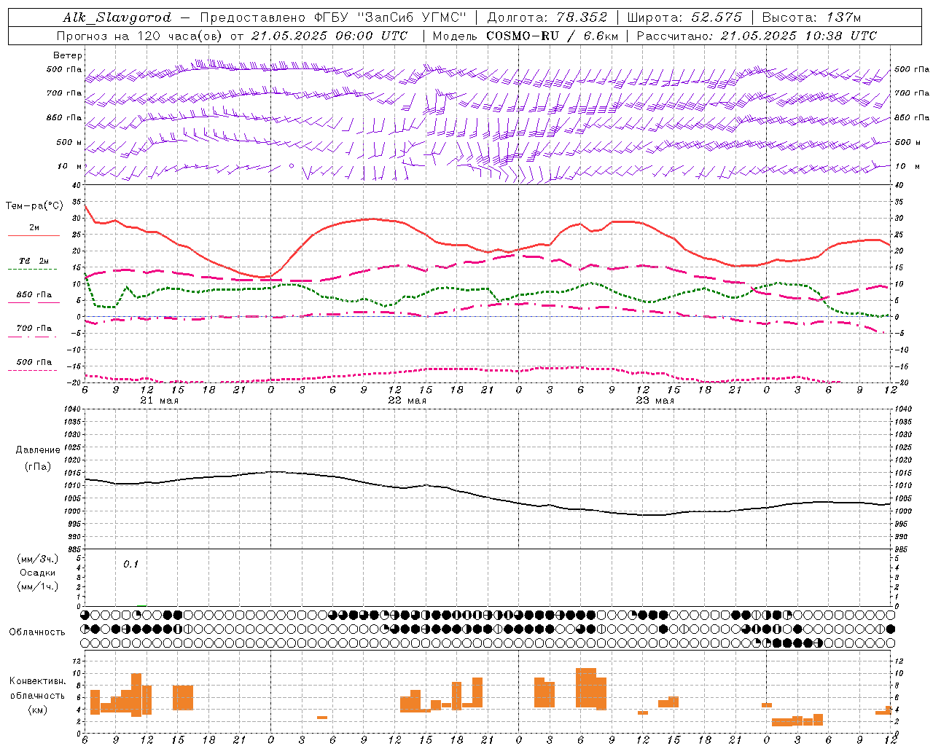The height and width of the screenshot is (746, 933).
Task: Click the 0.1 precipitation value
Action: tap(130, 564)
